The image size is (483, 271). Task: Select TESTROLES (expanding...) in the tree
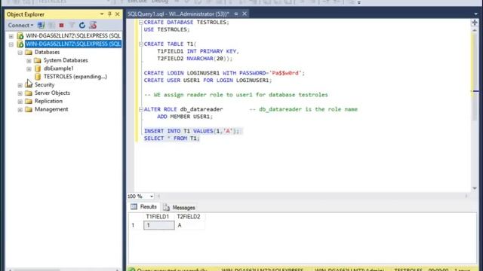click(x=75, y=77)
